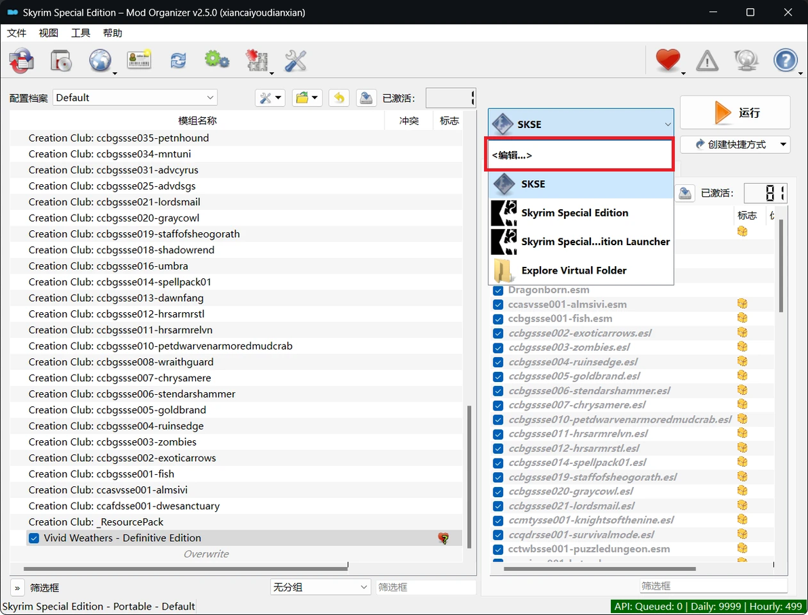The image size is (808, 615).
Task: Toggle ccbgssse002-exoticarrows.esl checkbox
Action: pyautogui.click(x=498, y=333)
